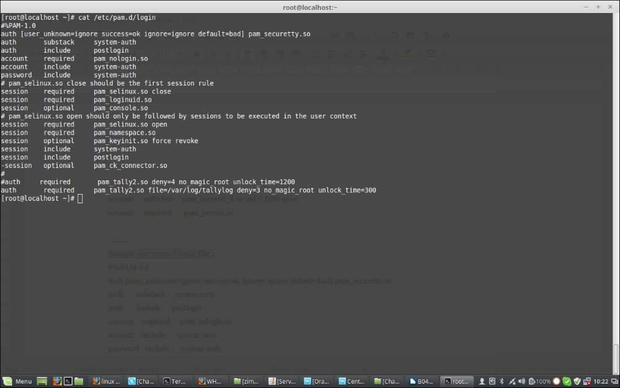Click the show desktop launcher icon
The image size is (620, 388).
[42, 381]
